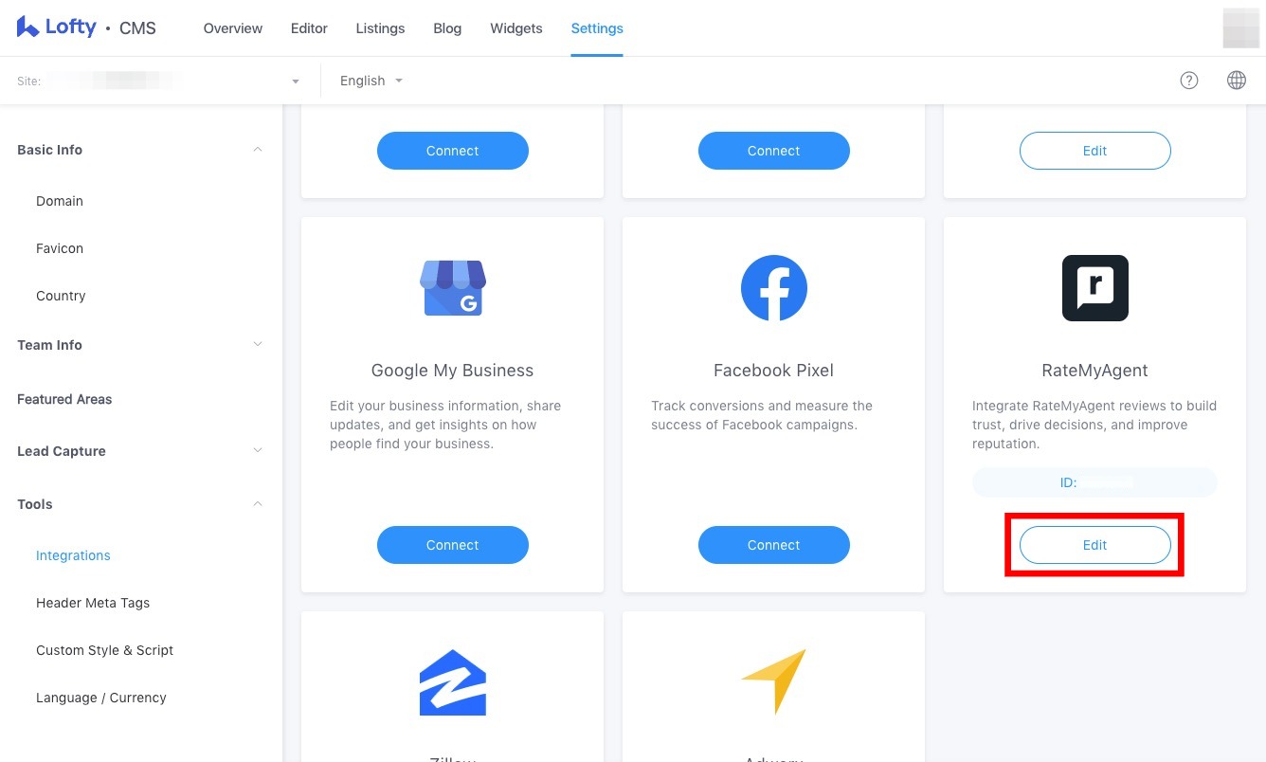
Task: Open the Widgets tab
Action: pos(516,28)
